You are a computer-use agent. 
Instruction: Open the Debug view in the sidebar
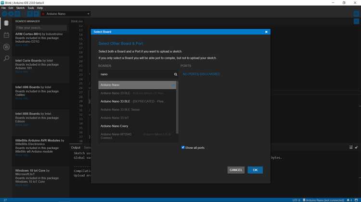pyautogui.click(x=6, y=47)
